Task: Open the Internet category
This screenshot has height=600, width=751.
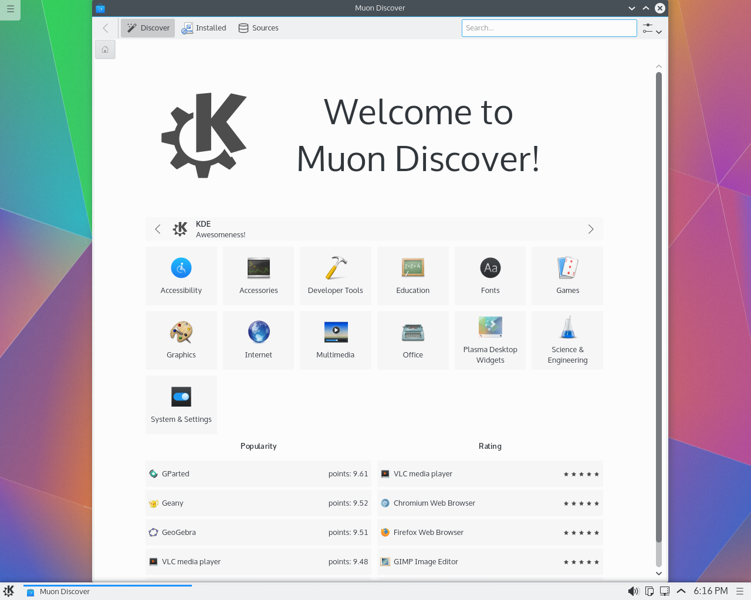Action: tap(258, 340)
